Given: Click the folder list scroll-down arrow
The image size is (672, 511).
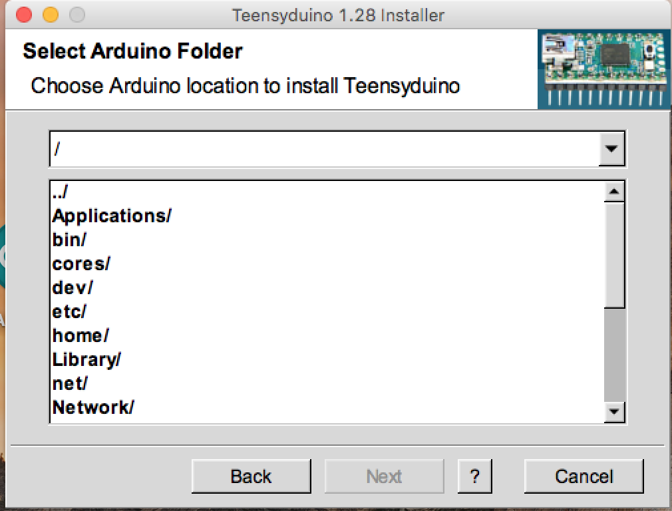Looking at the screenshot, I should pos(614,412).
